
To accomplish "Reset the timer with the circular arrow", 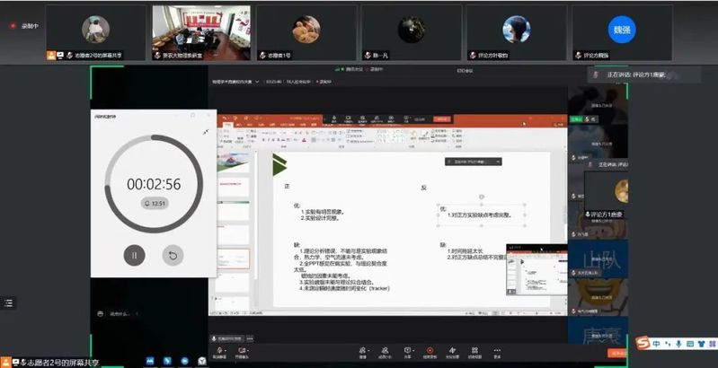I will [x=173, y=255].
